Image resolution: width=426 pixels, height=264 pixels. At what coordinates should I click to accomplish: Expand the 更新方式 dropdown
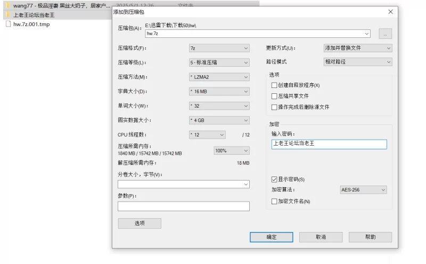(357, 48)
